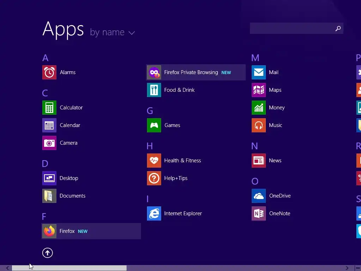
Task: Click the 'News' label text
Action: (x=275, y=161)
